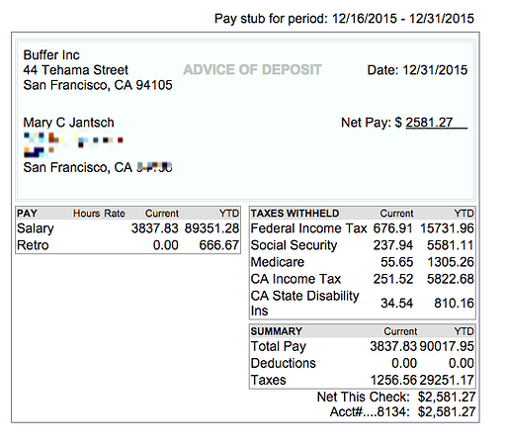Select the Total Pay YTD value 90017.95
The height and width of the screenshot is (447, 505).
447,346
